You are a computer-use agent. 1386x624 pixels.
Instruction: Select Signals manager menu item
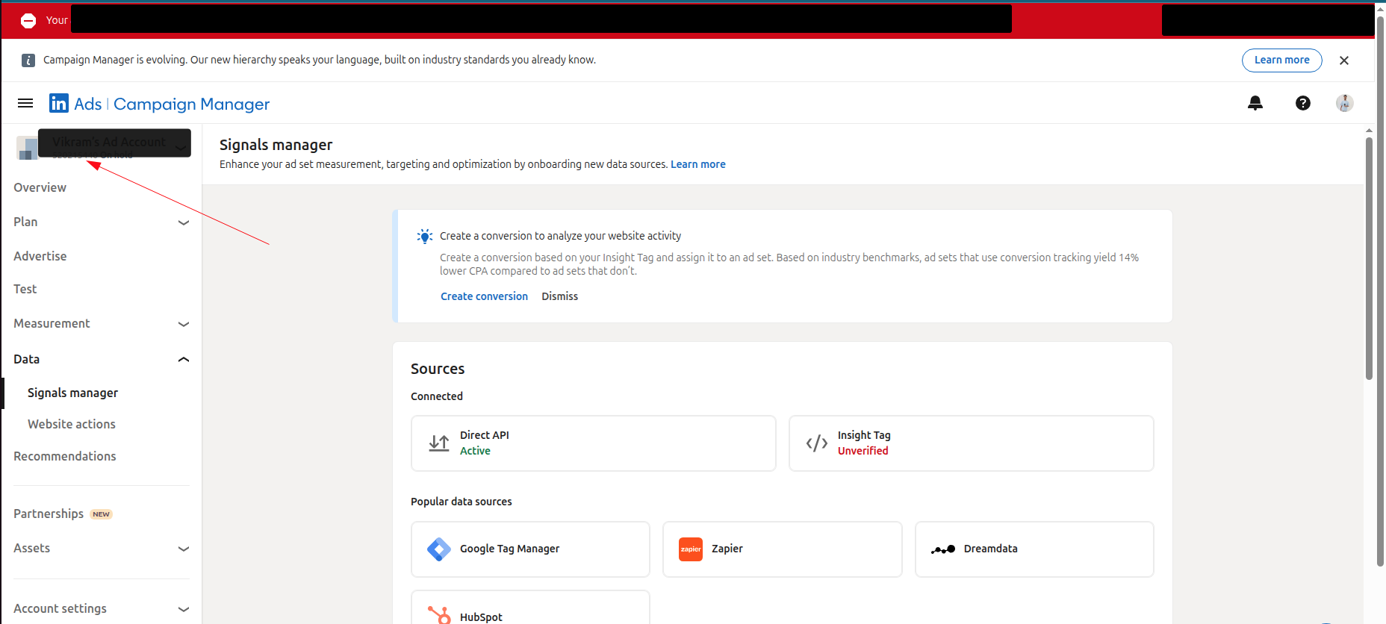pos(72,393)
